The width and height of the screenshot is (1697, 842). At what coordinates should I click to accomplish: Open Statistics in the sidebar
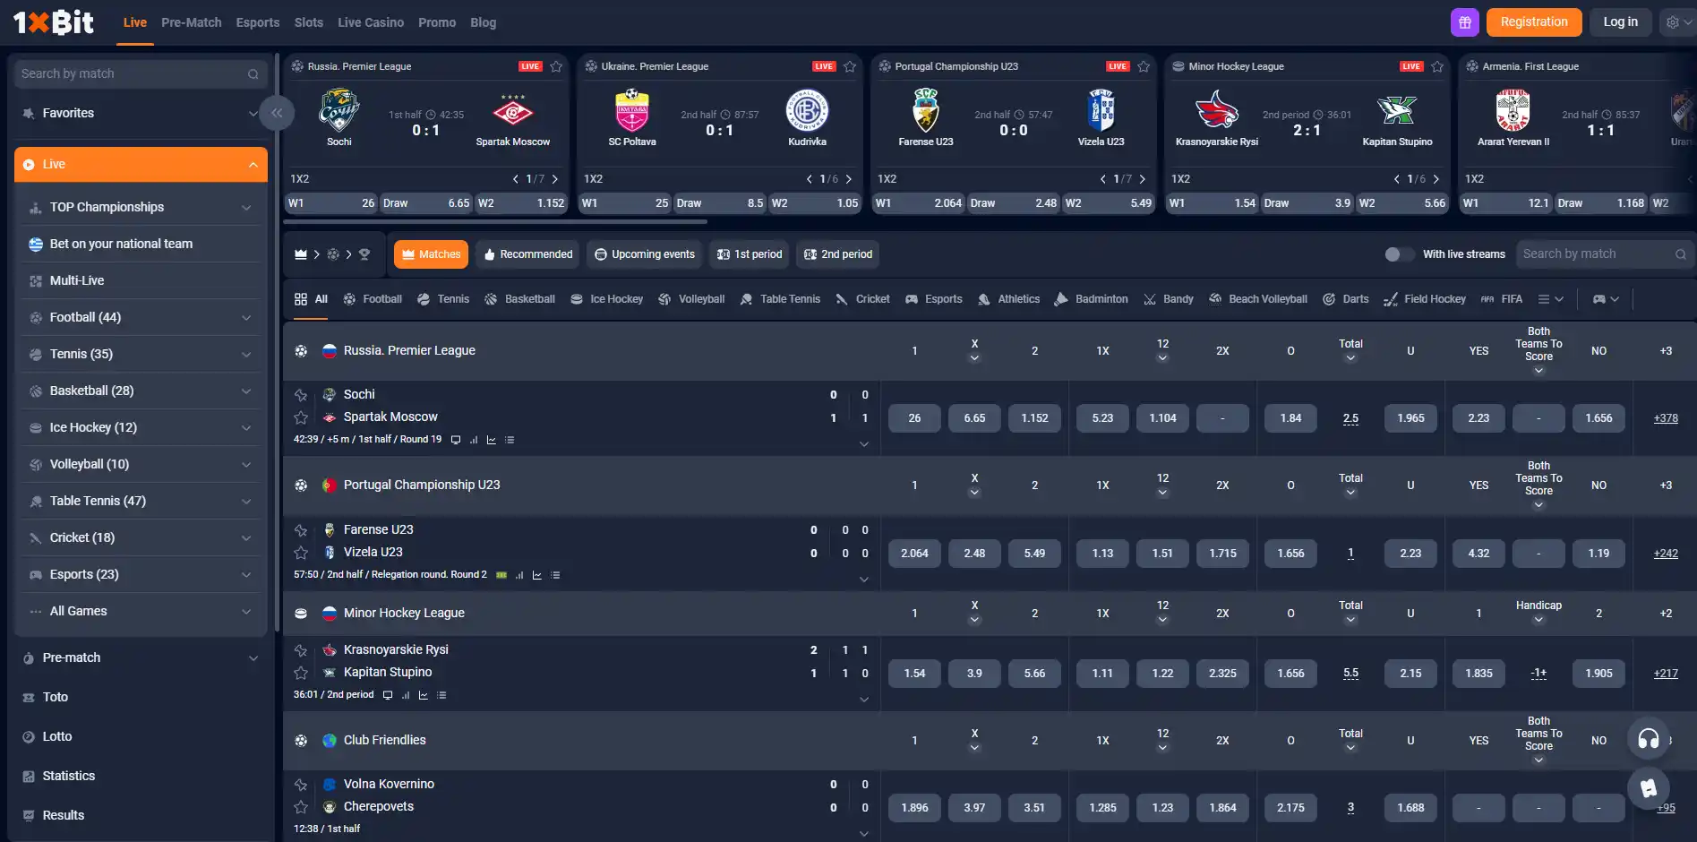(68, 776)
